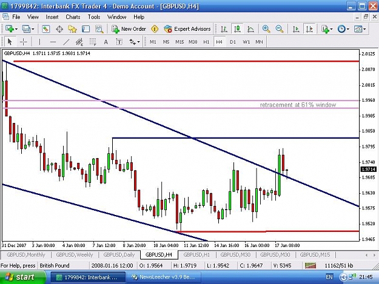The image size is (379, 284).
Task: Select the Fibonacci Retracement tool
Action: 93,42
